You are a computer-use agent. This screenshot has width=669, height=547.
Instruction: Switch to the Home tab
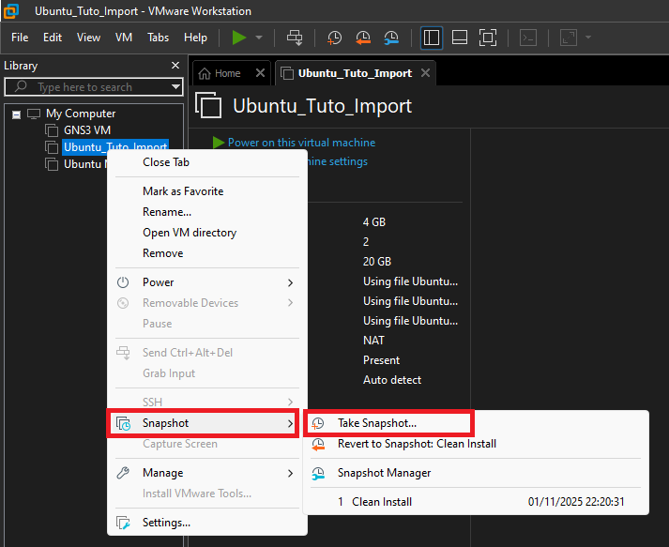coord(227,73)
